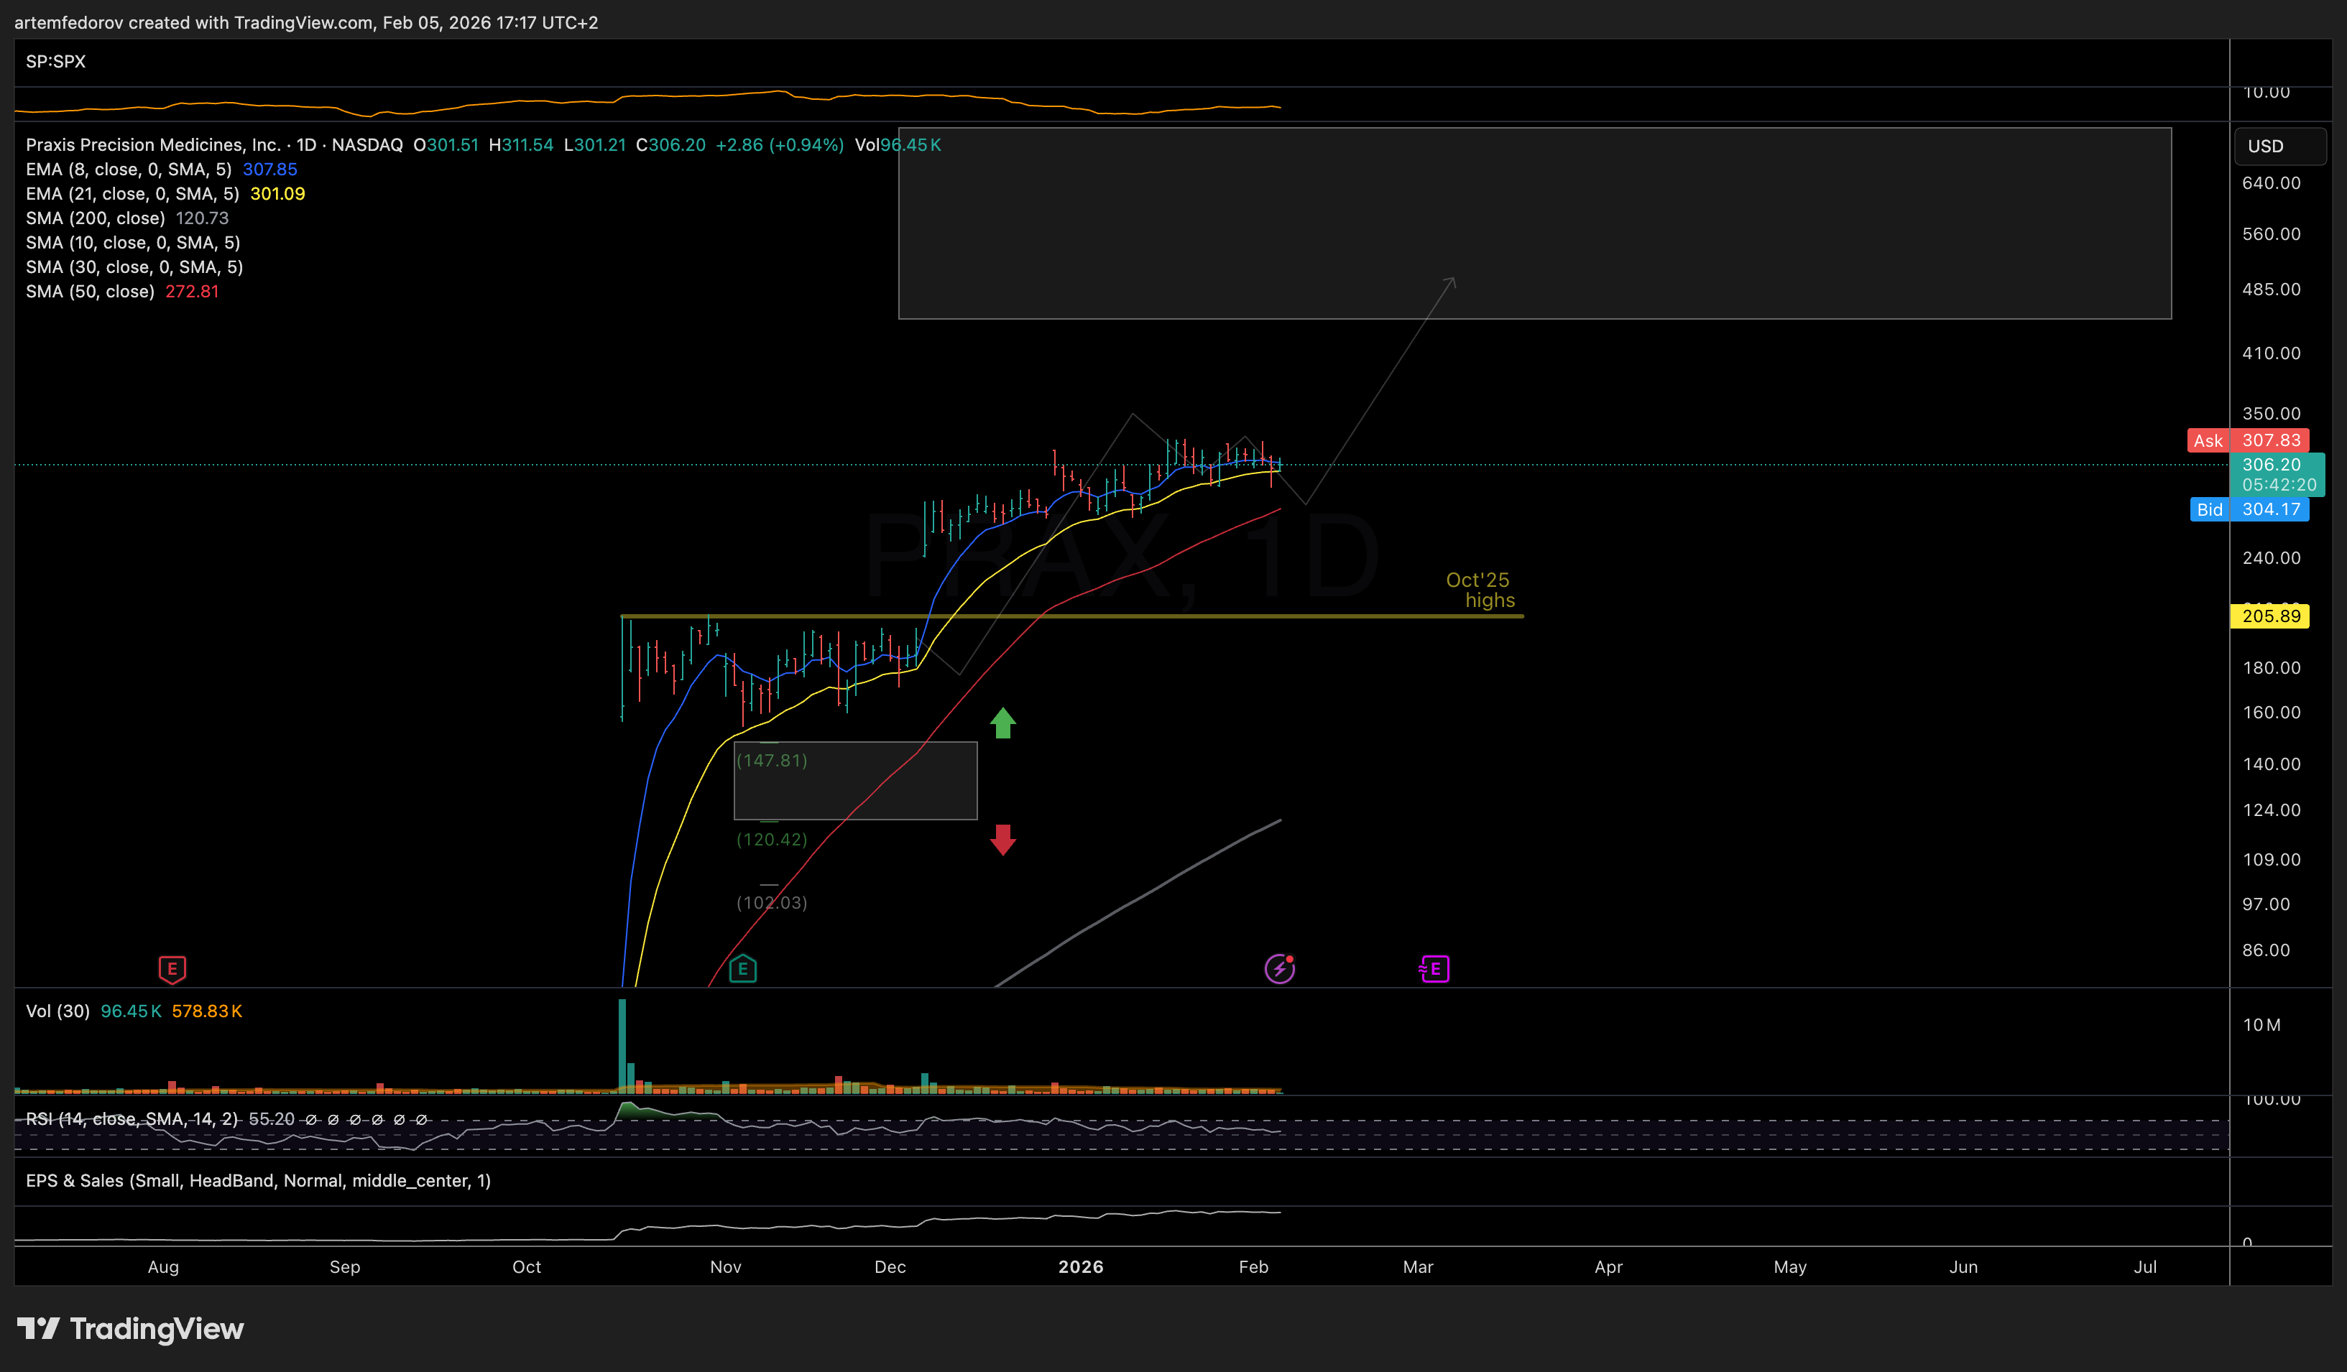Screen dimensions: 2347x1372
Task: Select EMA (21, close, 0, SMA, 5) legend
Action: [132, 194]
